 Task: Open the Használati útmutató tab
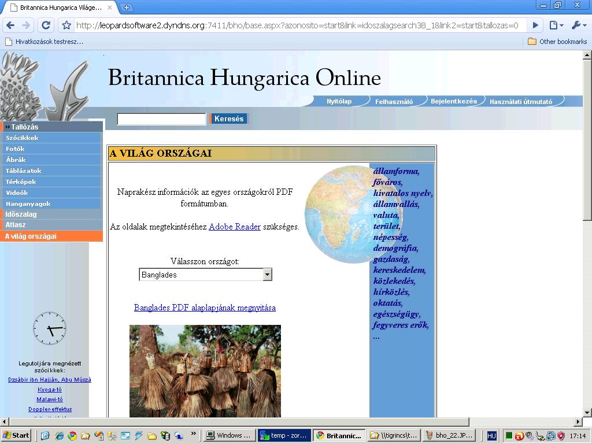521,101
